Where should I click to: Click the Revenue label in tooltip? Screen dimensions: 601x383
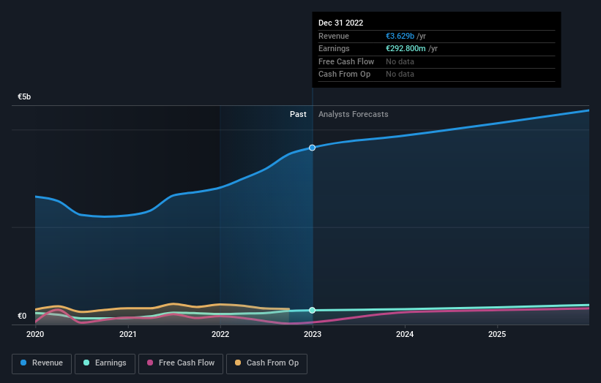334,36
